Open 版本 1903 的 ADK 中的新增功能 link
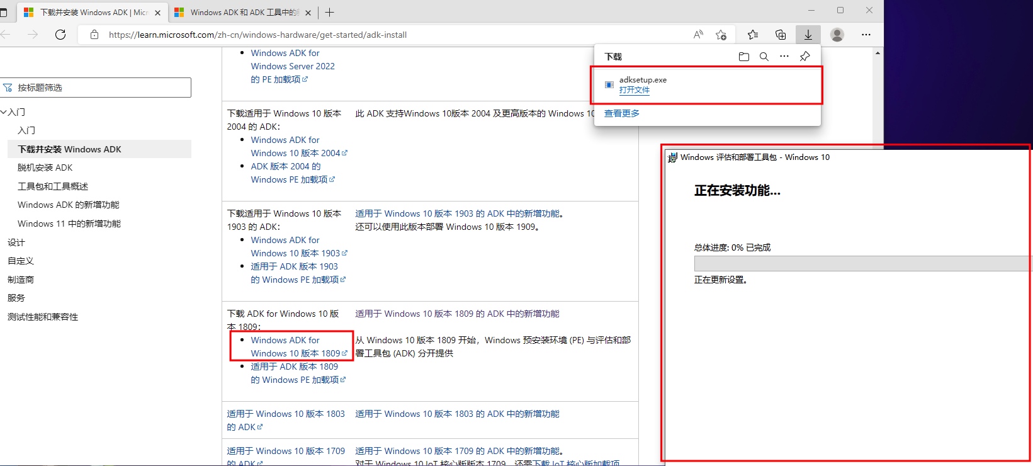This screenshot has height=466, width=1033. point(457,213)
